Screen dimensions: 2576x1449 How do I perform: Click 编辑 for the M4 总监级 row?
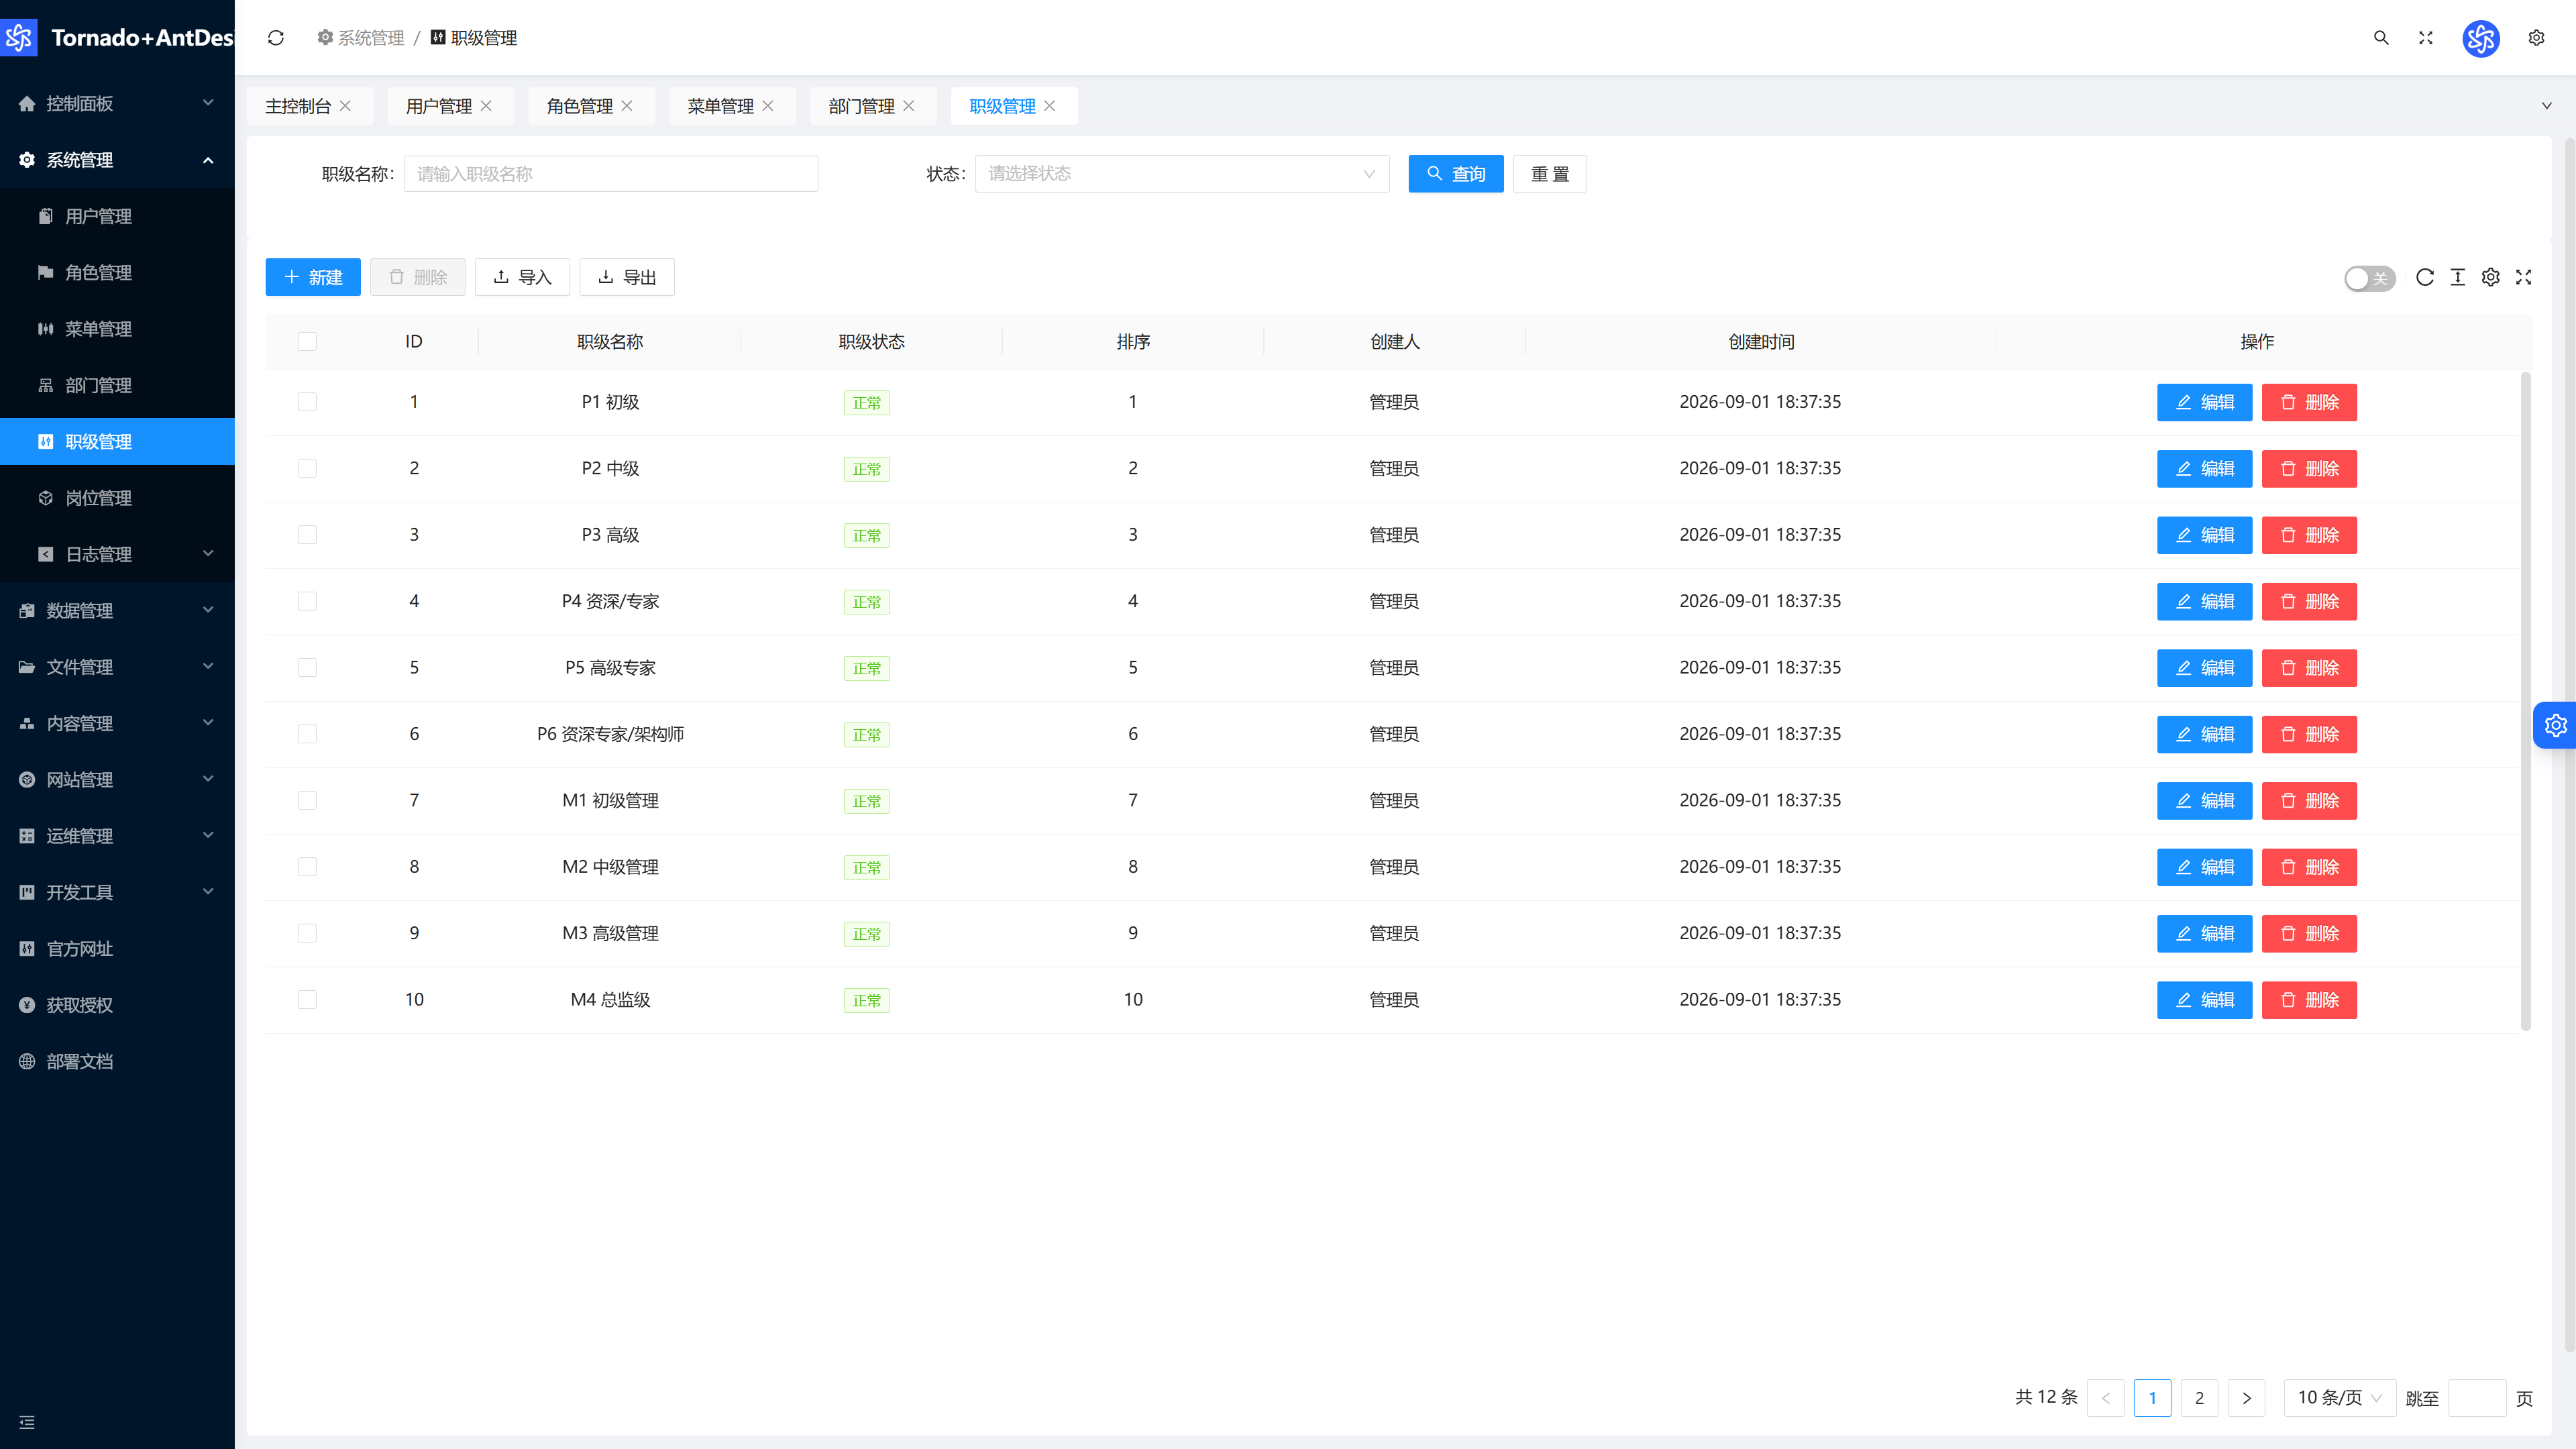click(2204, 1000)
